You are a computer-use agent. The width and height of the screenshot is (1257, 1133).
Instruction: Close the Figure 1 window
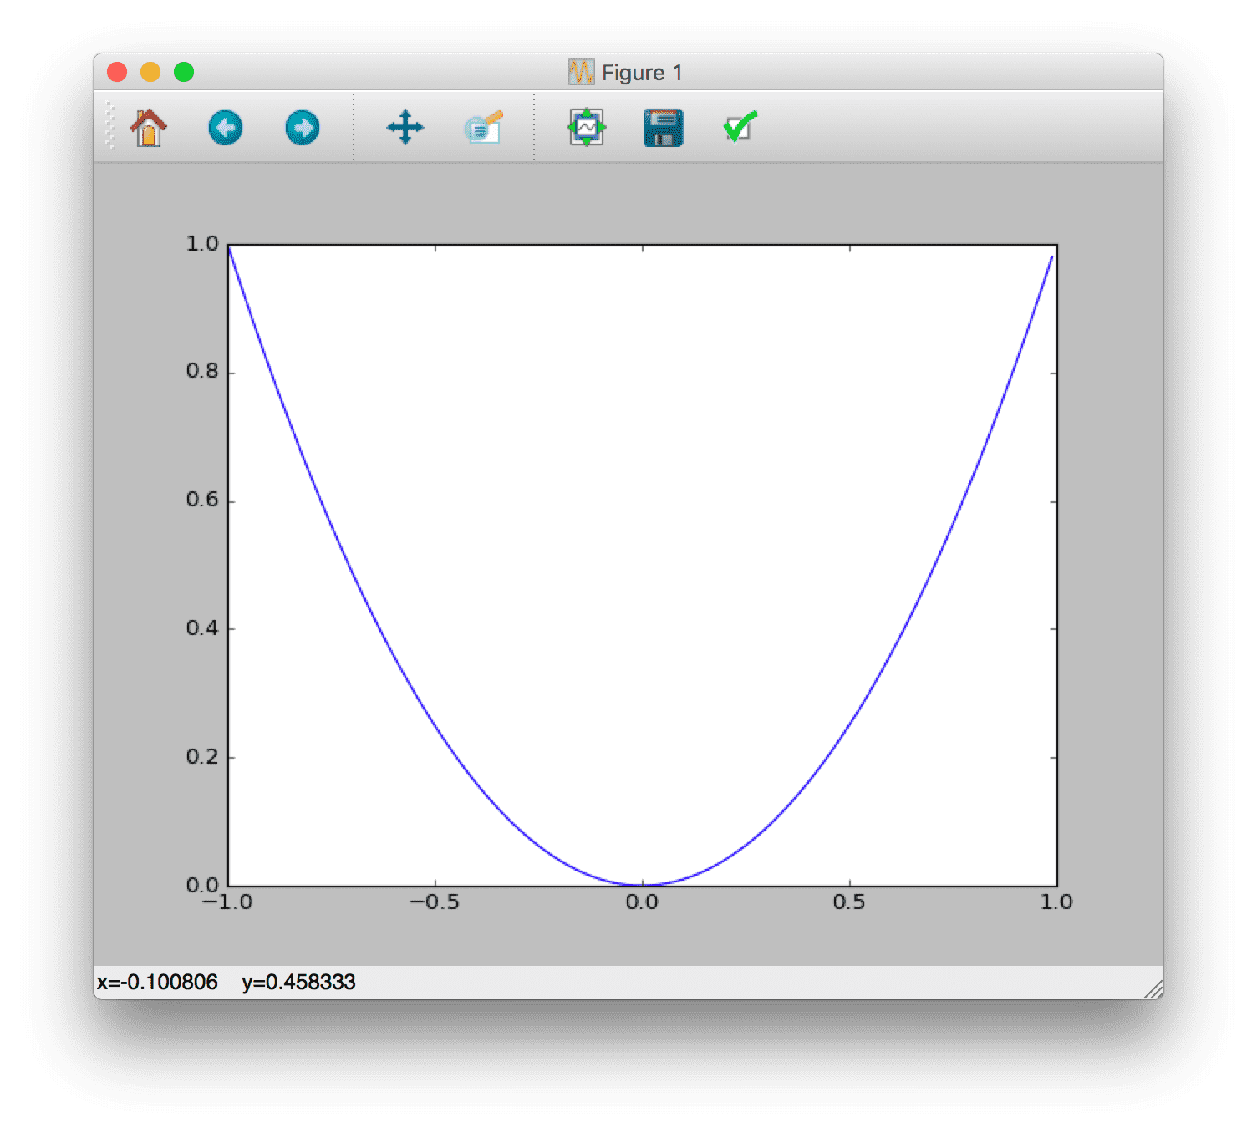coord(117,73)
